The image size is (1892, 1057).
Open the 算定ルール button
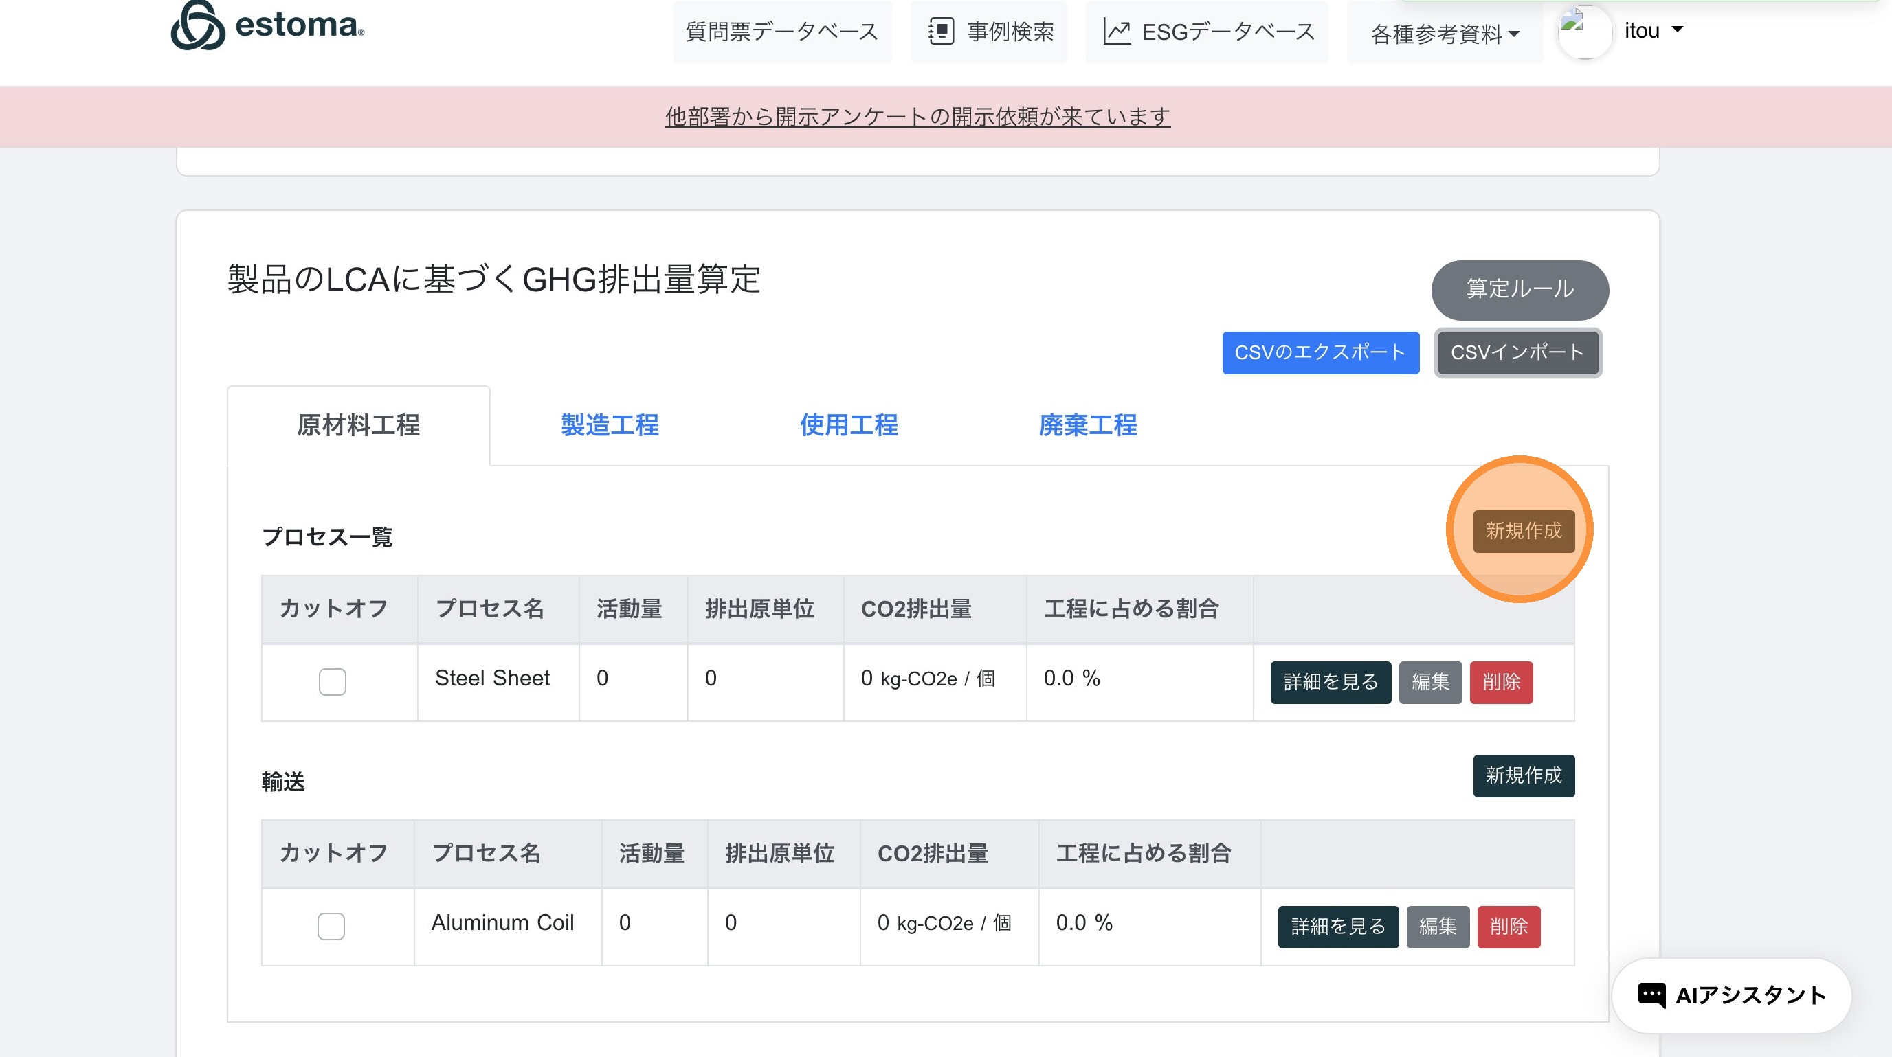click(1520, 289)
